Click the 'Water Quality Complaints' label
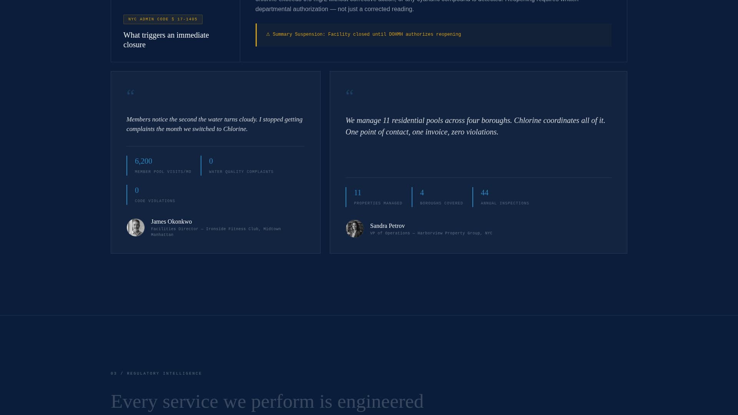The height and width of the screenshot is (415, 738). (241, 172)
